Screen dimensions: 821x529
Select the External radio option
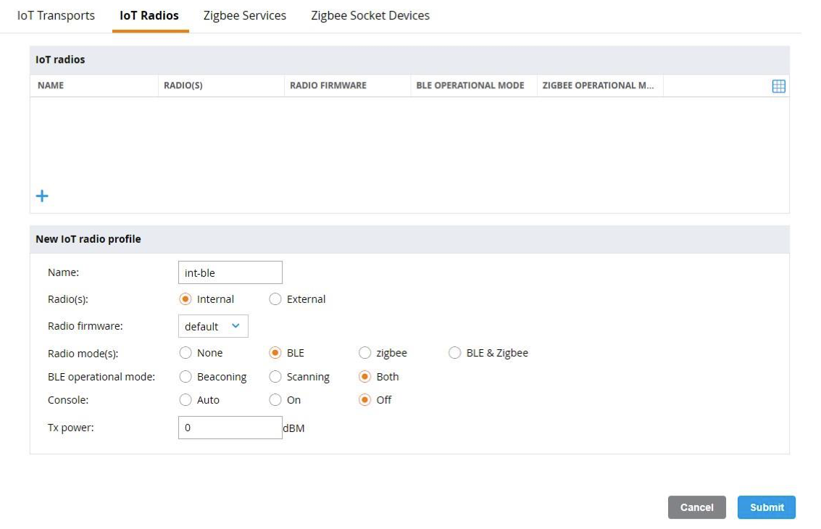click(x=275, y=299)
